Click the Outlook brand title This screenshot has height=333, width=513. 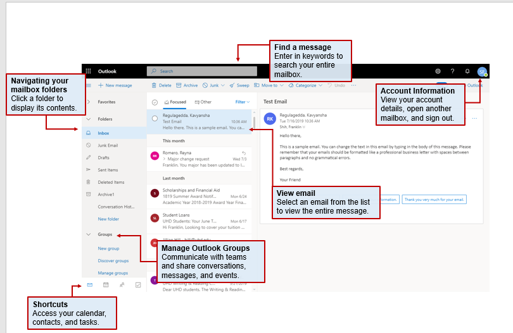point(107,71)
